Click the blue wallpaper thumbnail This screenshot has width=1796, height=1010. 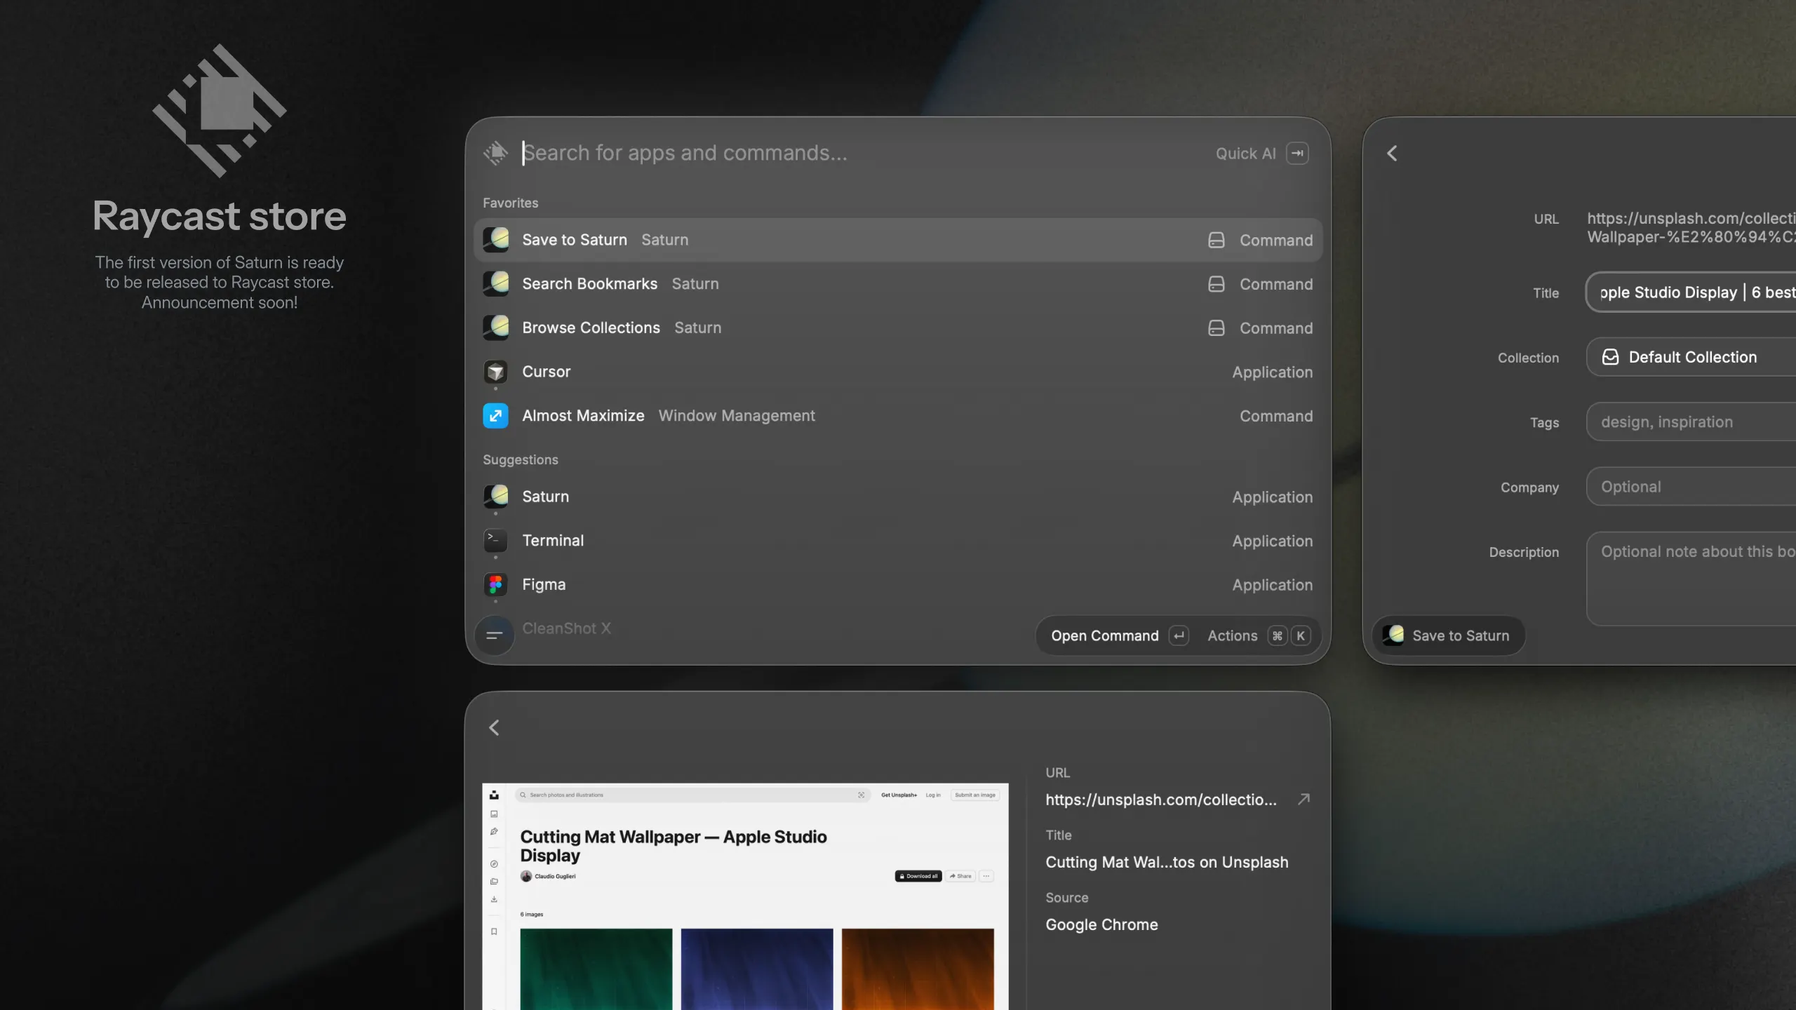[757, 969]
